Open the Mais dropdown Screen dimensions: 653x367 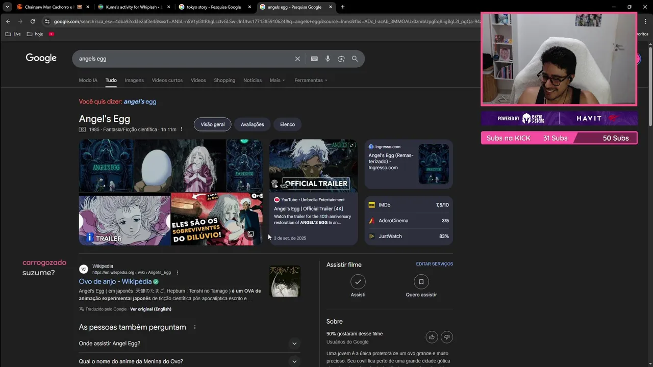278,81
